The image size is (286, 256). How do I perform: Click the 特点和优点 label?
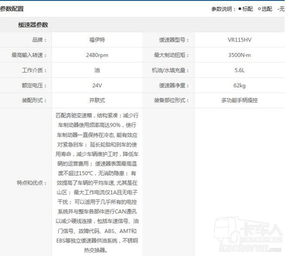point(32,183)
